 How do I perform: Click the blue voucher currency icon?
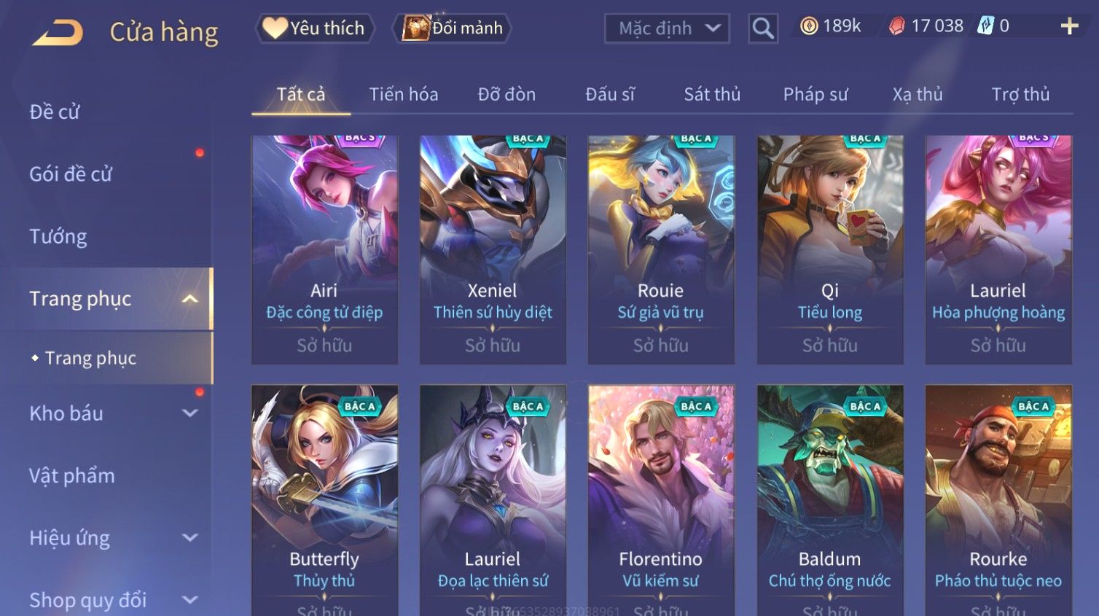click(x=985, y=26)
